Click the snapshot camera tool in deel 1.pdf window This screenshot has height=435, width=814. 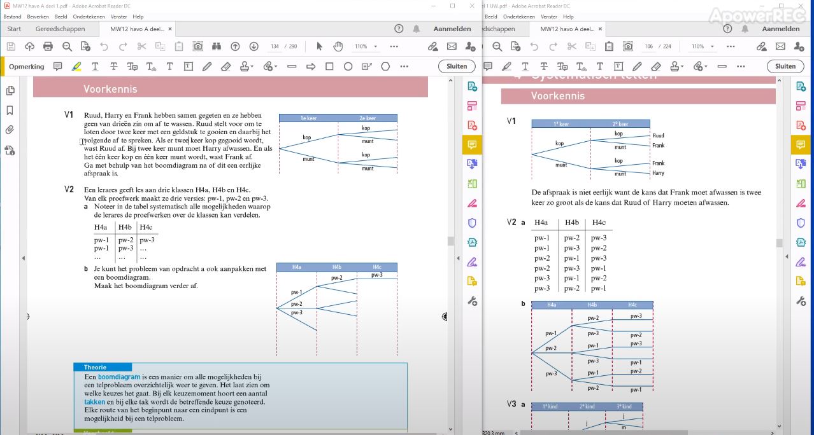click(x=198, y=46)
